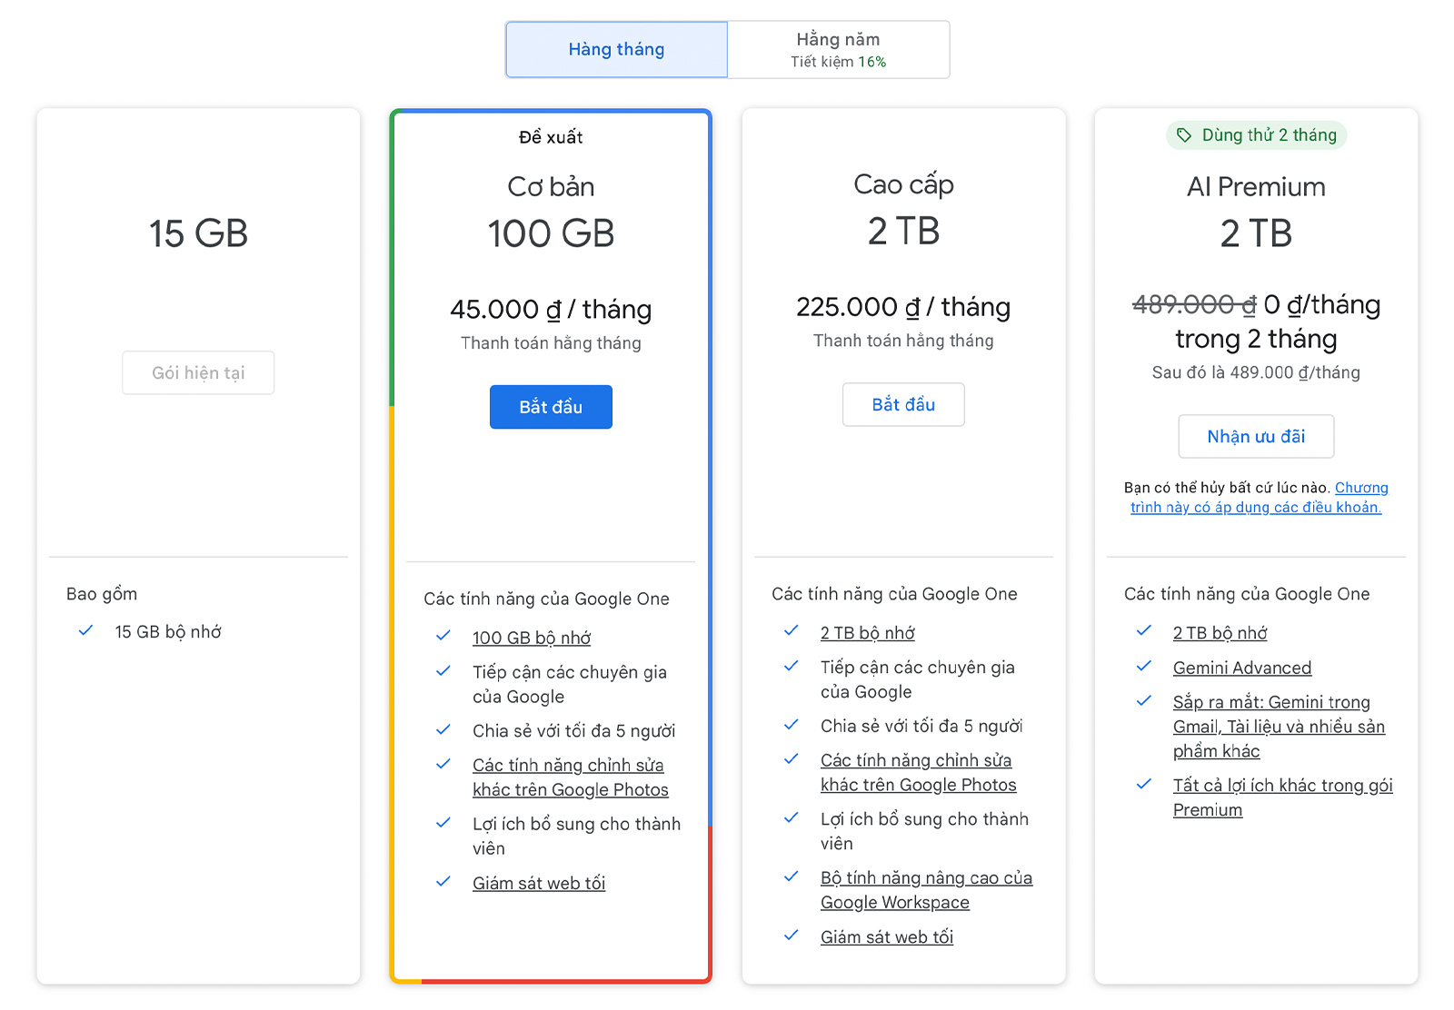
Task: Open 2 TB bộ nhớ link in AI Premium
Action: pyautogui.click(x=1220, y=633)
